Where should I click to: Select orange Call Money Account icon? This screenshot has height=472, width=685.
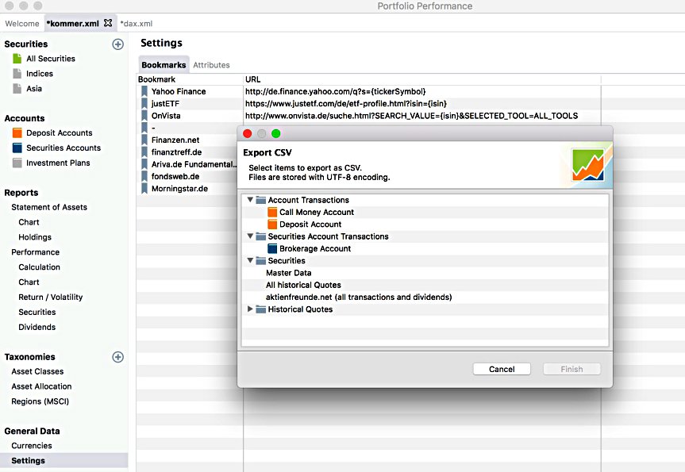tap(272, 213)
